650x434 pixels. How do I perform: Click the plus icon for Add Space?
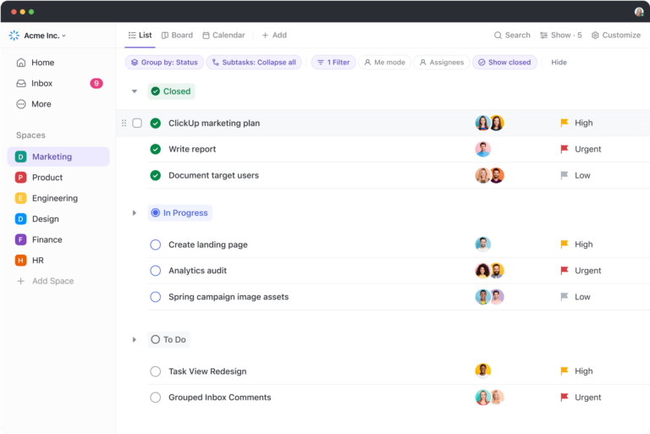[x=20, y=281]
